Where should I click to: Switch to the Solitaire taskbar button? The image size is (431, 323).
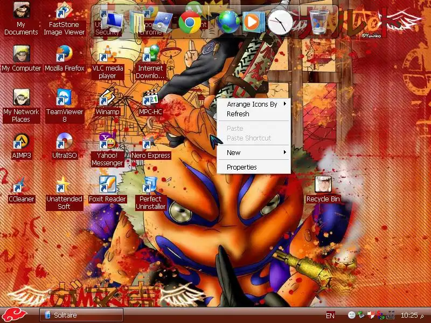click(x=81, y=315)
